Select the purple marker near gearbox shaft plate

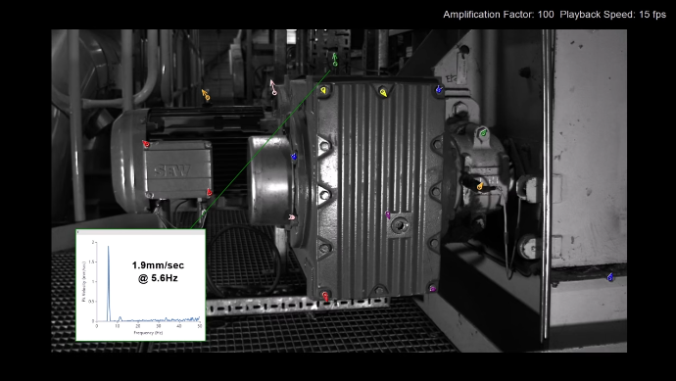tap(388, 214)
